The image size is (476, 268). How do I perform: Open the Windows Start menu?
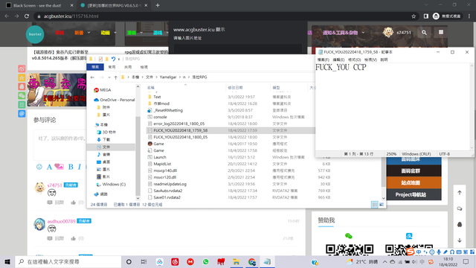[7, 261]
